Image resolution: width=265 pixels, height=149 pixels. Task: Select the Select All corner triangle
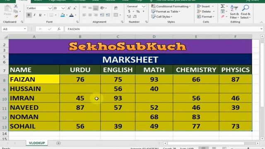(x=6, y=37)
